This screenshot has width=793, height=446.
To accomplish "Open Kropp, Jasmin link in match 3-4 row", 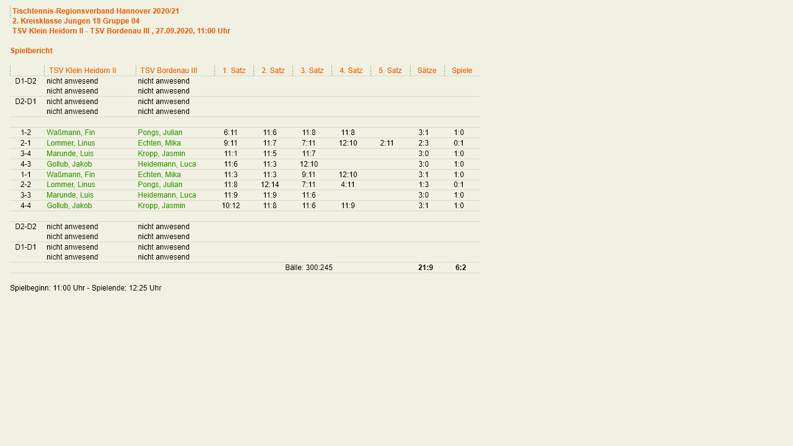I will [x=161, y=154].
